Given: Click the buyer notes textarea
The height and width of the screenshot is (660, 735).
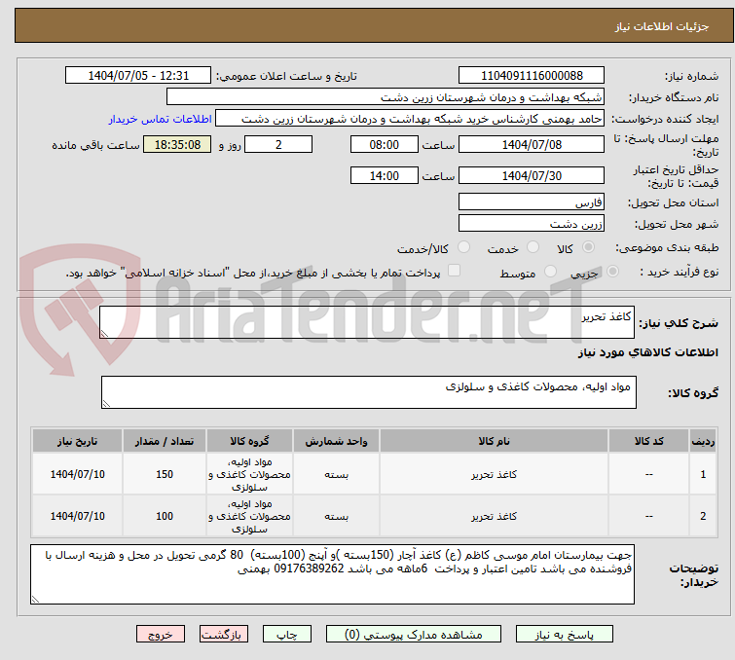Looking at the screenshot, I should [x=332, y=574].
